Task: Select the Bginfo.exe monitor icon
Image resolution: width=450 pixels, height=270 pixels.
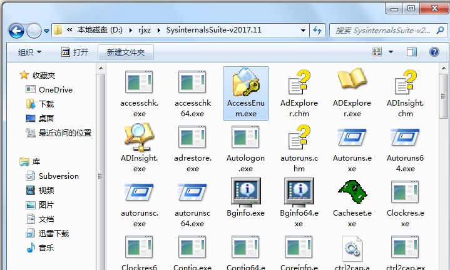Action: (x=246, y=192)
